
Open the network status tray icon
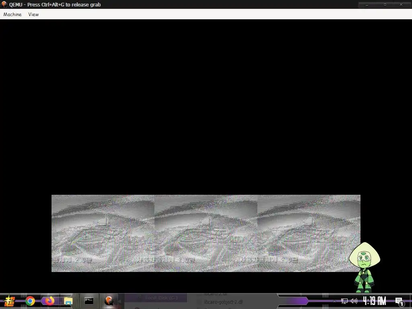(344, 301)
